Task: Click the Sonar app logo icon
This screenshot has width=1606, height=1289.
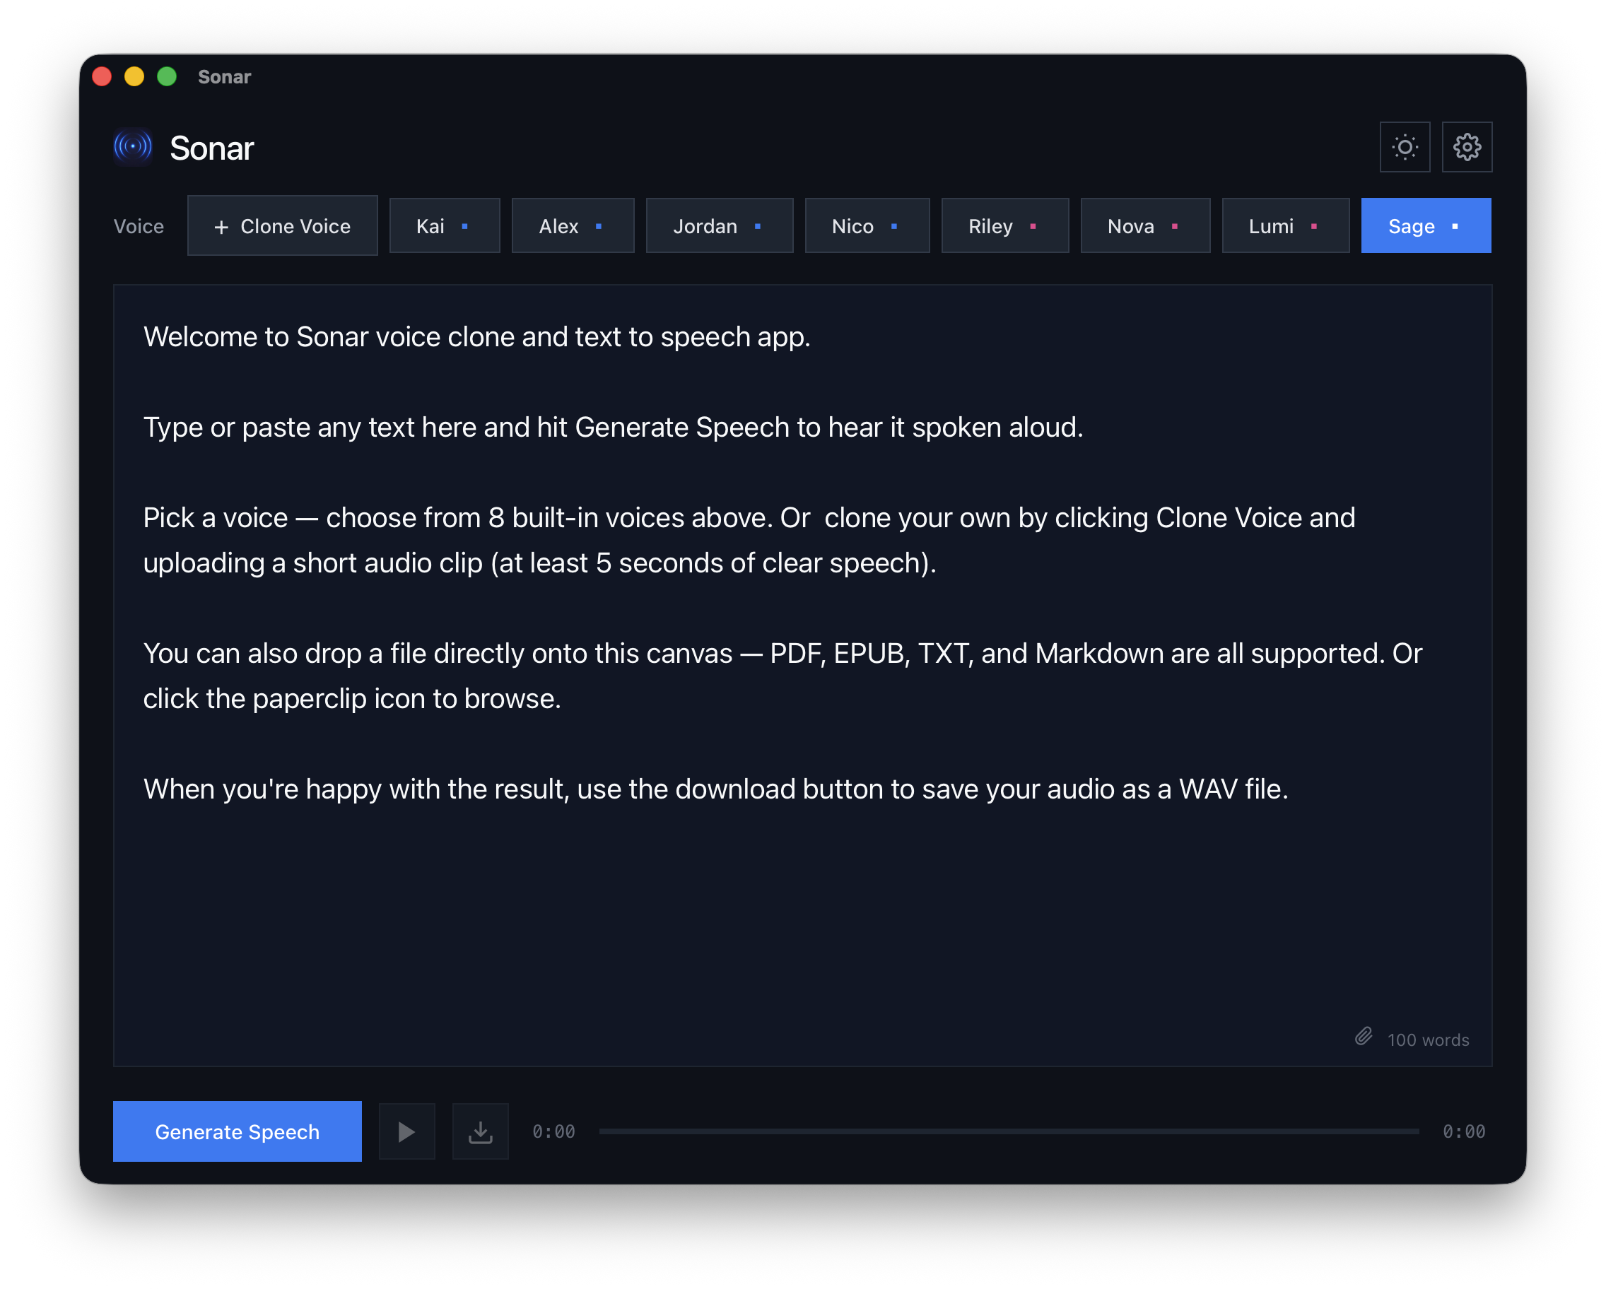Action: tap(133, 147)
